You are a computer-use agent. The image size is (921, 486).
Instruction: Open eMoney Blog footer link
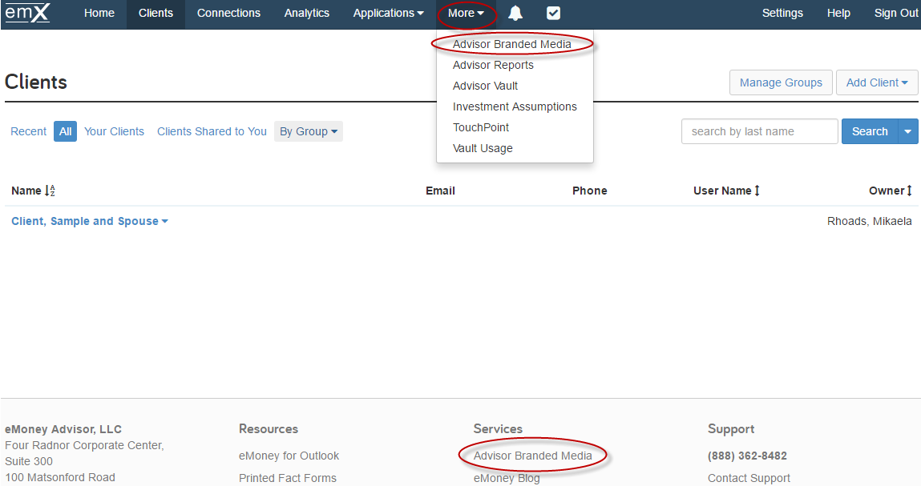pos(507,478)
